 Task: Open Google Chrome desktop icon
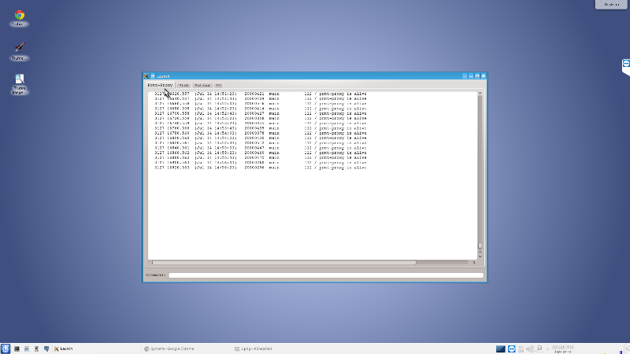pyautogui.click(x=19, y=16)
